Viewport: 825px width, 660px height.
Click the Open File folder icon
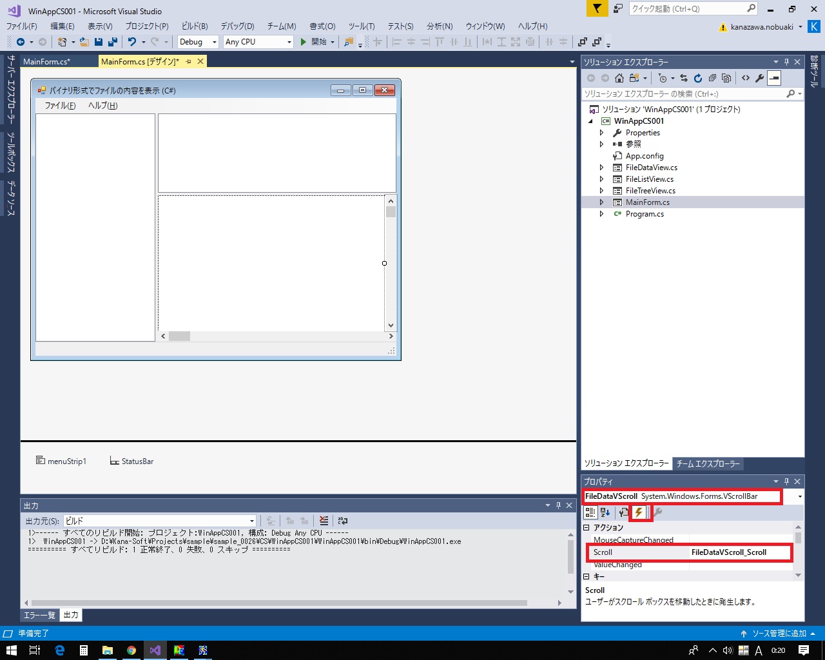click(x=84, y=42)
